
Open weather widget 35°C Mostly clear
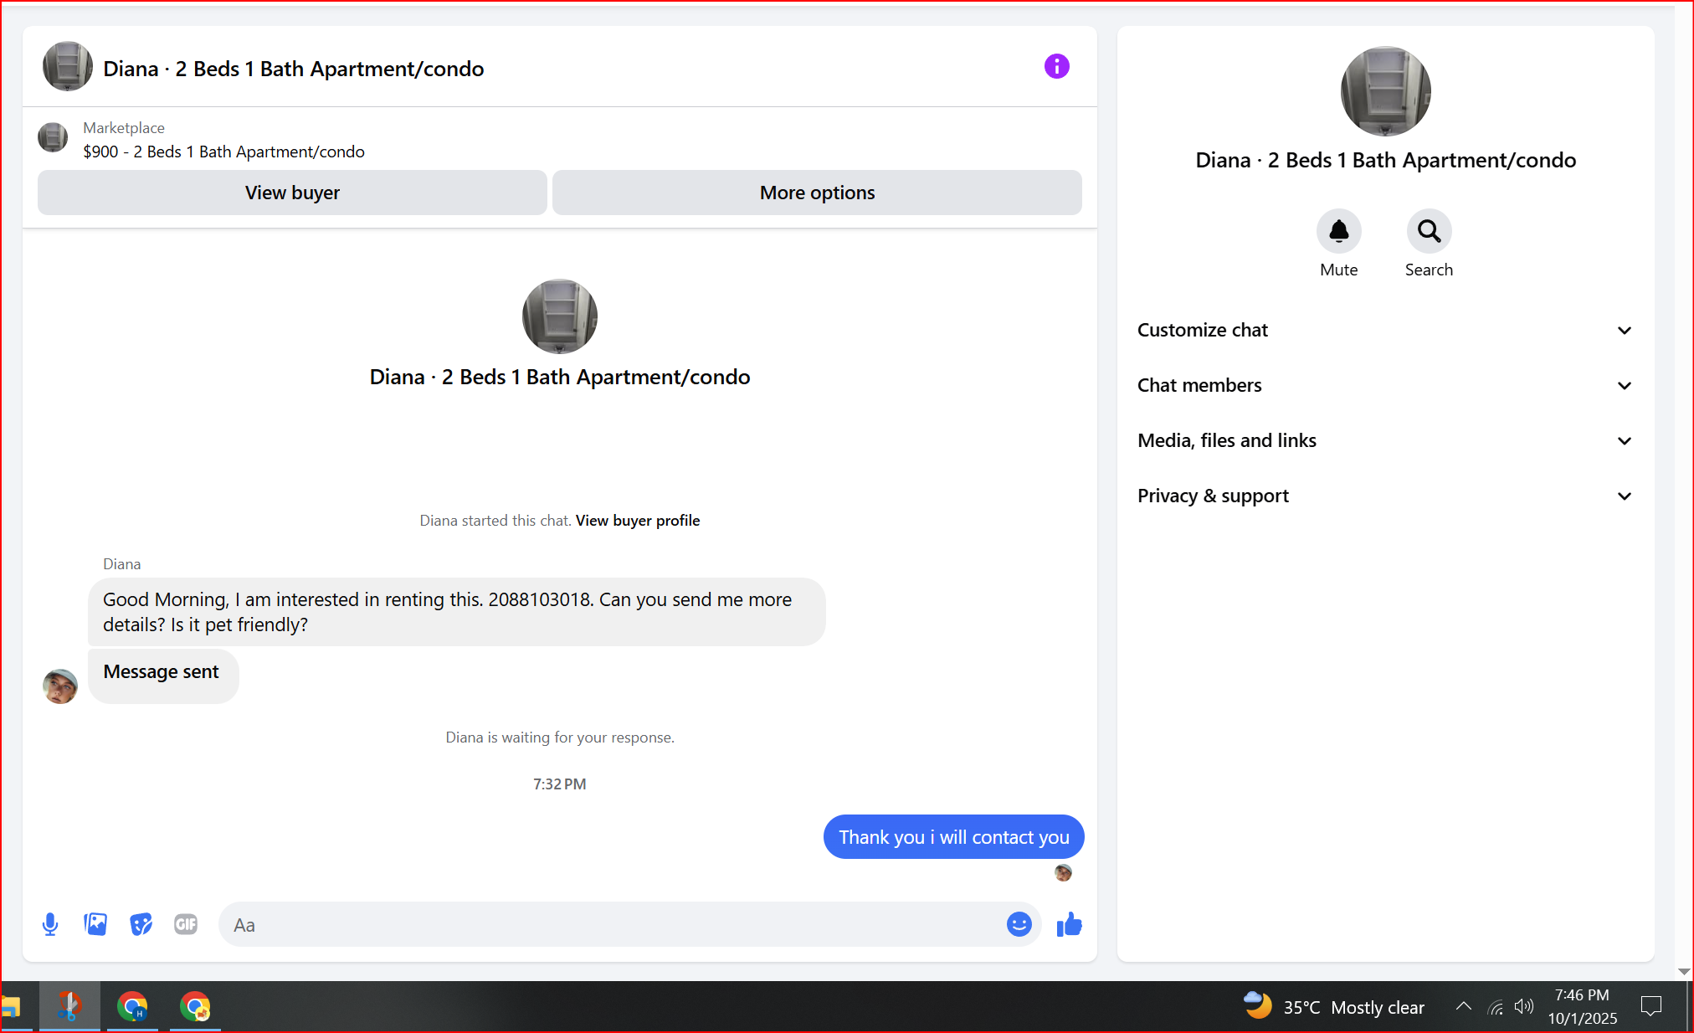pyautogui.click(x=1333, y=1006)
